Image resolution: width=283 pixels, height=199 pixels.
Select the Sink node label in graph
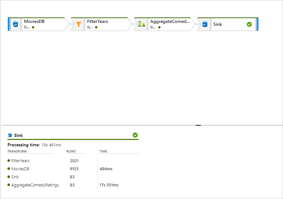coord(218,24)
